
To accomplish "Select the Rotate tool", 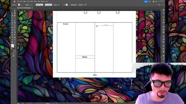I will [12, 25].
